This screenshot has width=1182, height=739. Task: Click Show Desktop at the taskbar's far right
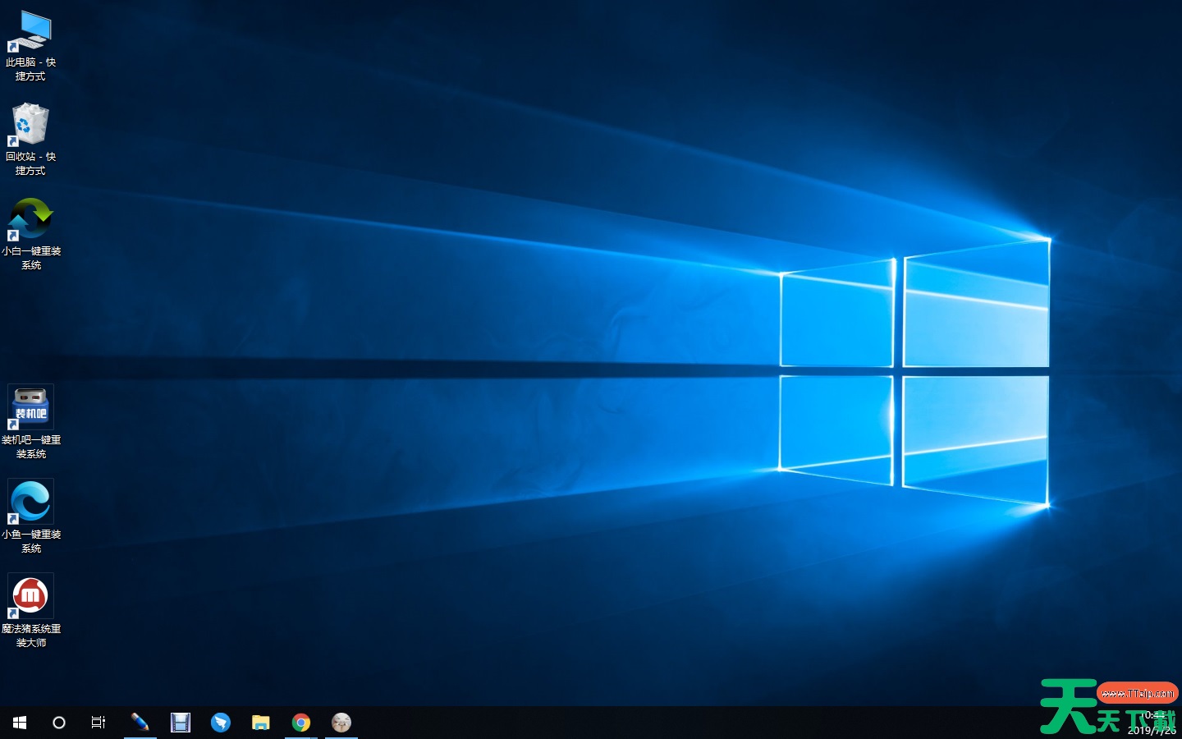pyautogui.click(x=1180, y=723)
